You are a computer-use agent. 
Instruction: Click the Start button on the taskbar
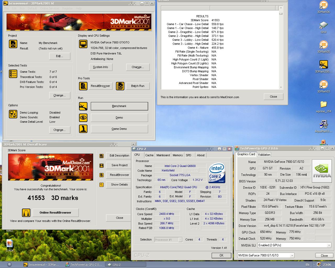pyautogui.click(x=9, y=264)
